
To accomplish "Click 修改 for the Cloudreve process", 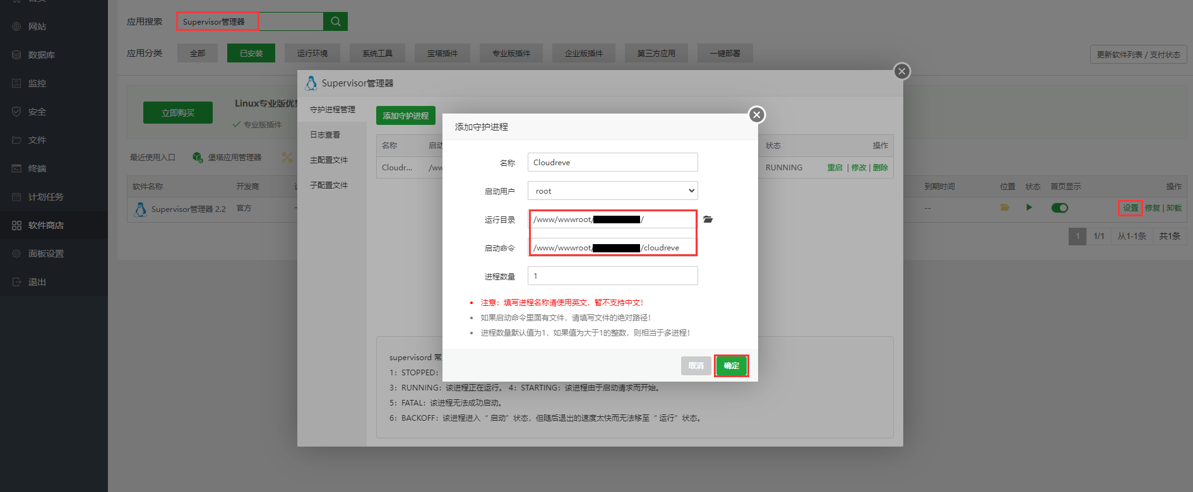I will click(x=858, y=168).
